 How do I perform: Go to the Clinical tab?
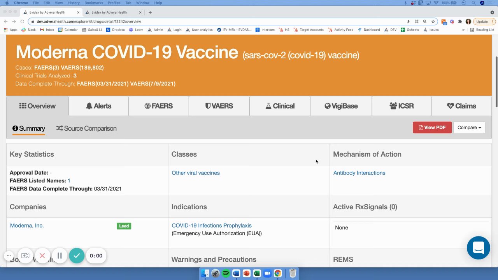point(280,106)
